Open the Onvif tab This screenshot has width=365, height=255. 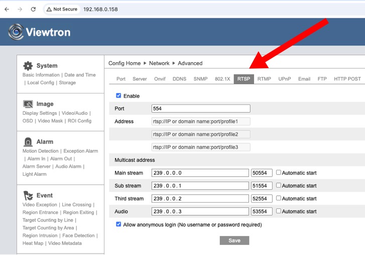pos(160,79)
